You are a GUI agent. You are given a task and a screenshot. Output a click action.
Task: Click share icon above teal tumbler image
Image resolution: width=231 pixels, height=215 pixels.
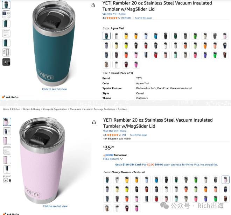[x=93, y=6]
